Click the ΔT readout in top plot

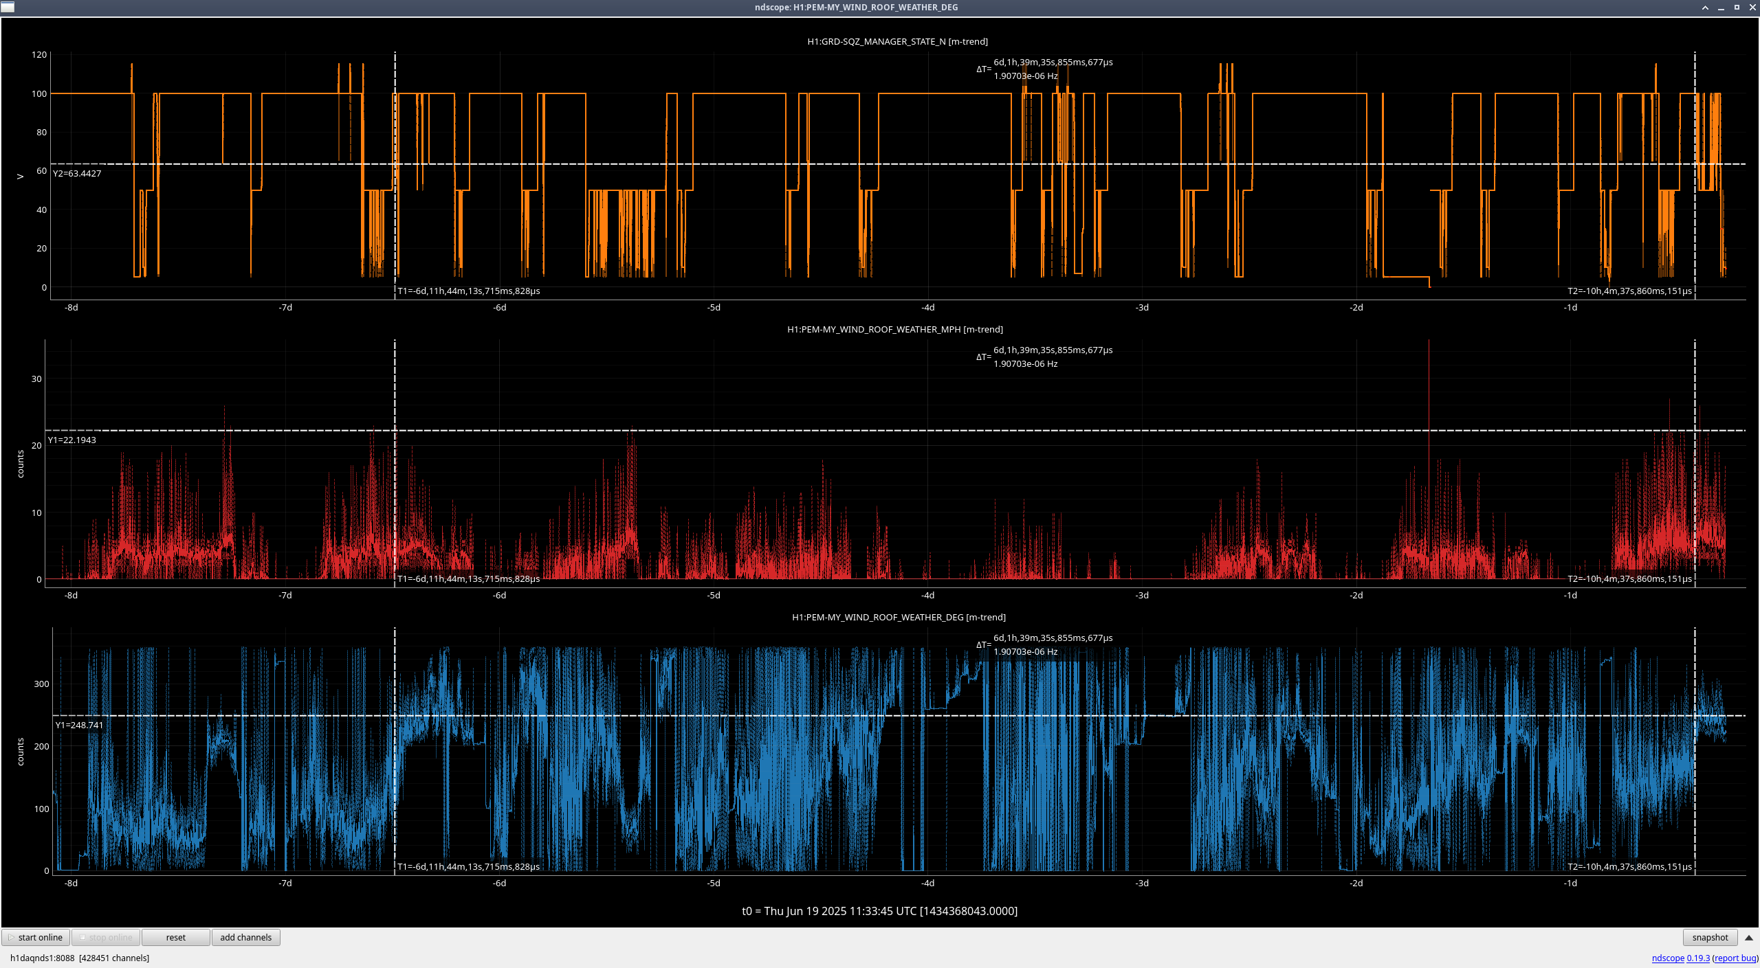click(x=1044, y=69)
